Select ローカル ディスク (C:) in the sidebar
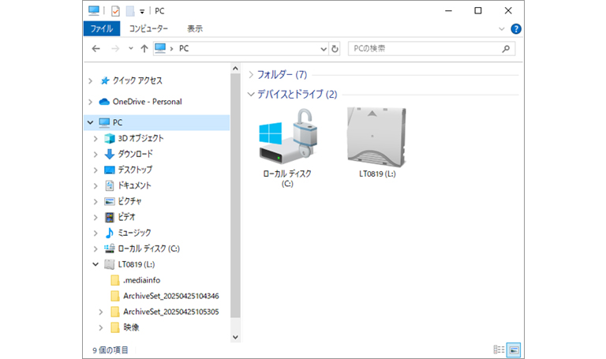 [149, 249]
